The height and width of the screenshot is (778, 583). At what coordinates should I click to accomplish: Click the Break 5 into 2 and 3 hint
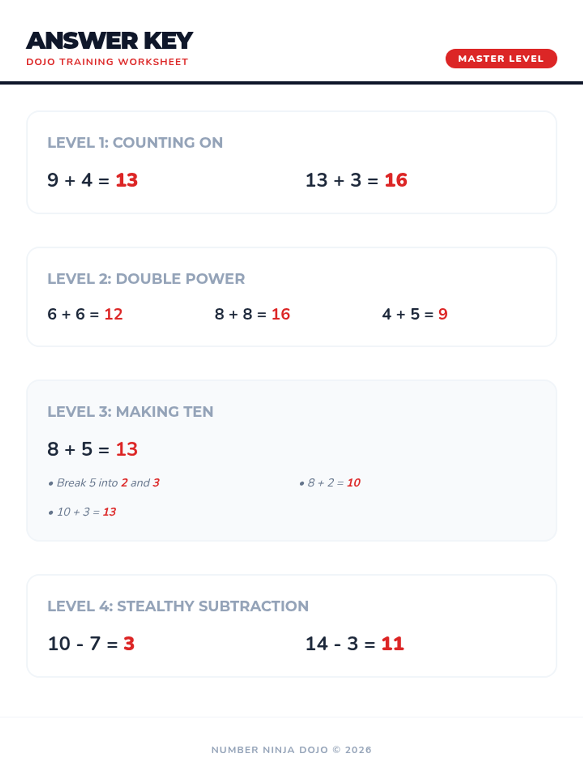pyautogui.click(x=108, y=483)
